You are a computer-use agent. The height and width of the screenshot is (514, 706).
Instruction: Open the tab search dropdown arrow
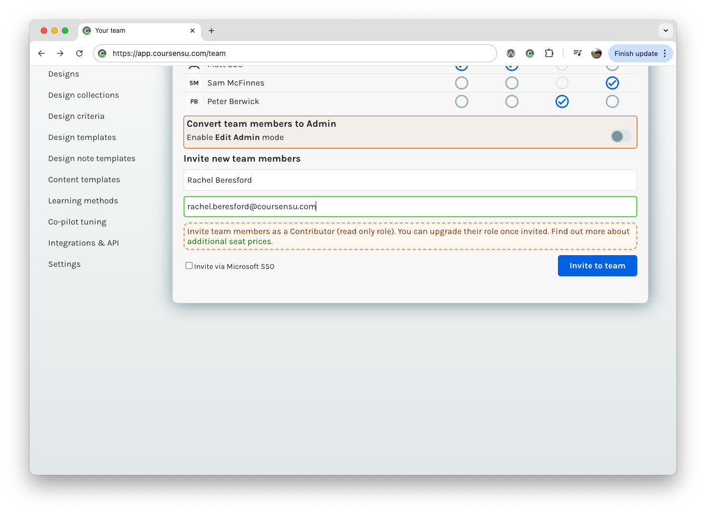[666, 31]
